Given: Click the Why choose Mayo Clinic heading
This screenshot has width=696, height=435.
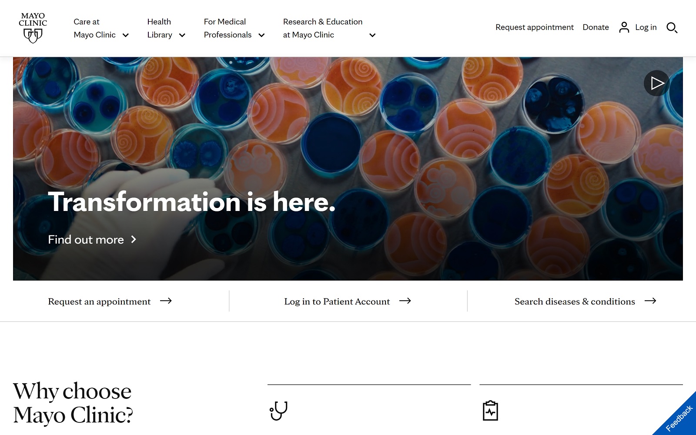Looking at the screenshot, I should [73, 403].
